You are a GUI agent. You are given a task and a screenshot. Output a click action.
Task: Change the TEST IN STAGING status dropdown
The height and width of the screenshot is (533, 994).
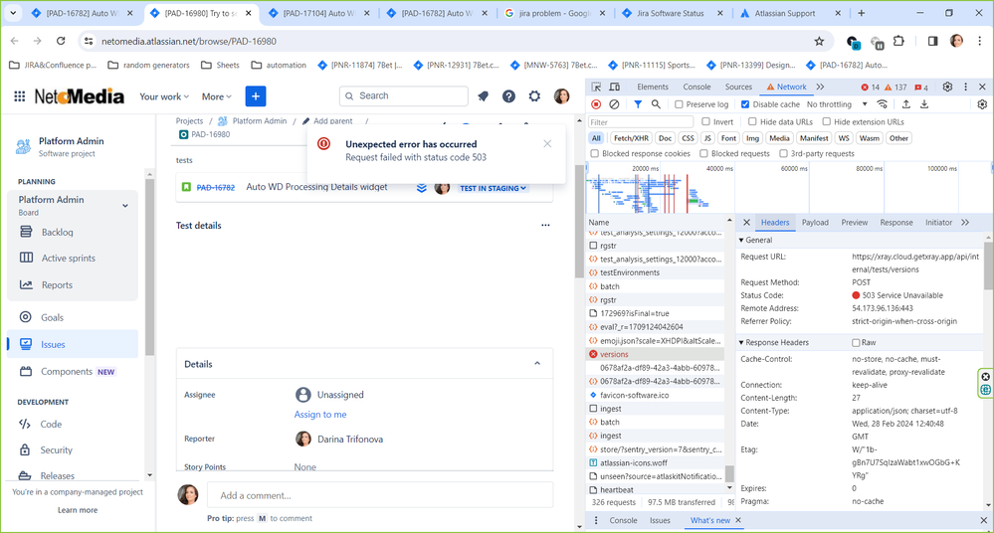(494, 188)
